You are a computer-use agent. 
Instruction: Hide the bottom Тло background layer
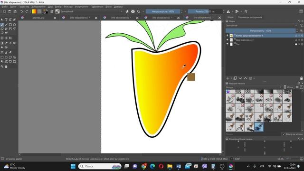point(228,44)
